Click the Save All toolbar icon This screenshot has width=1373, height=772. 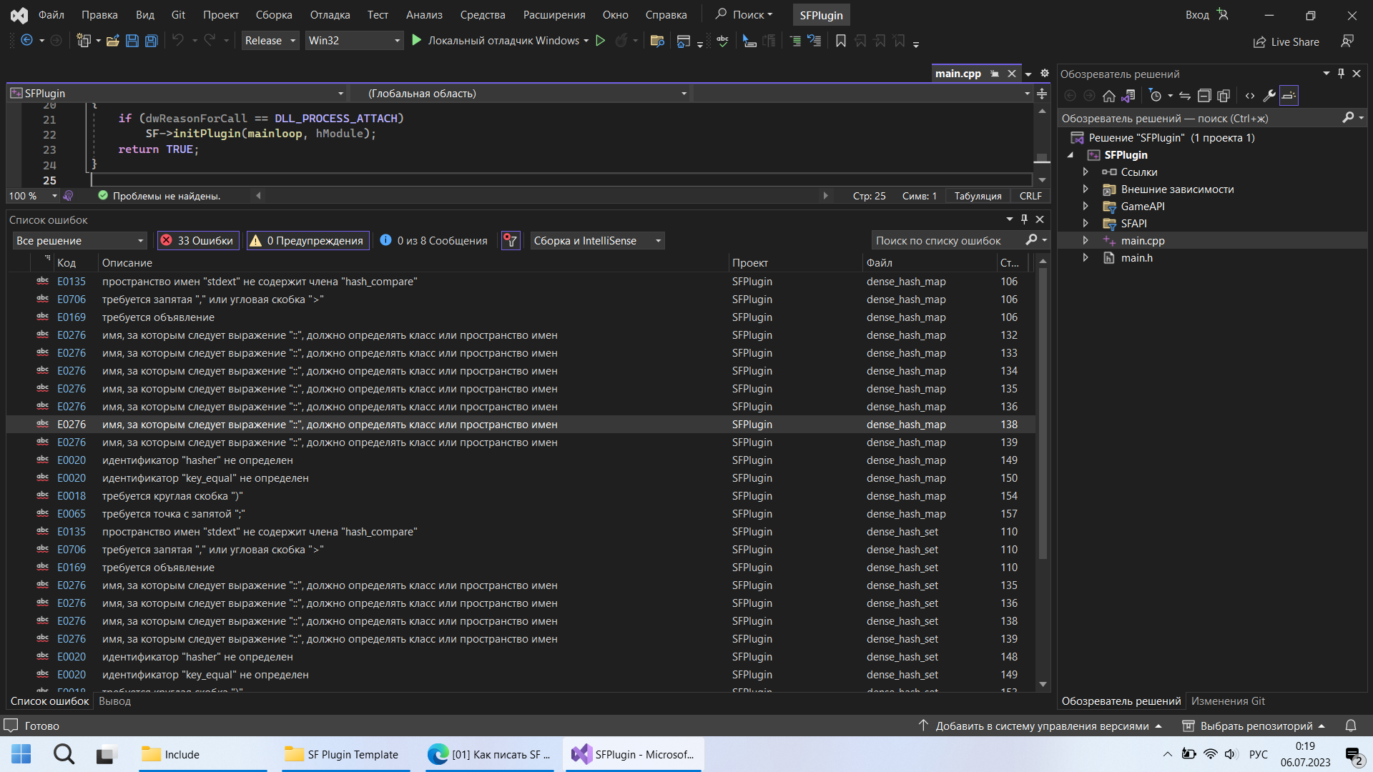coord(152,41)
